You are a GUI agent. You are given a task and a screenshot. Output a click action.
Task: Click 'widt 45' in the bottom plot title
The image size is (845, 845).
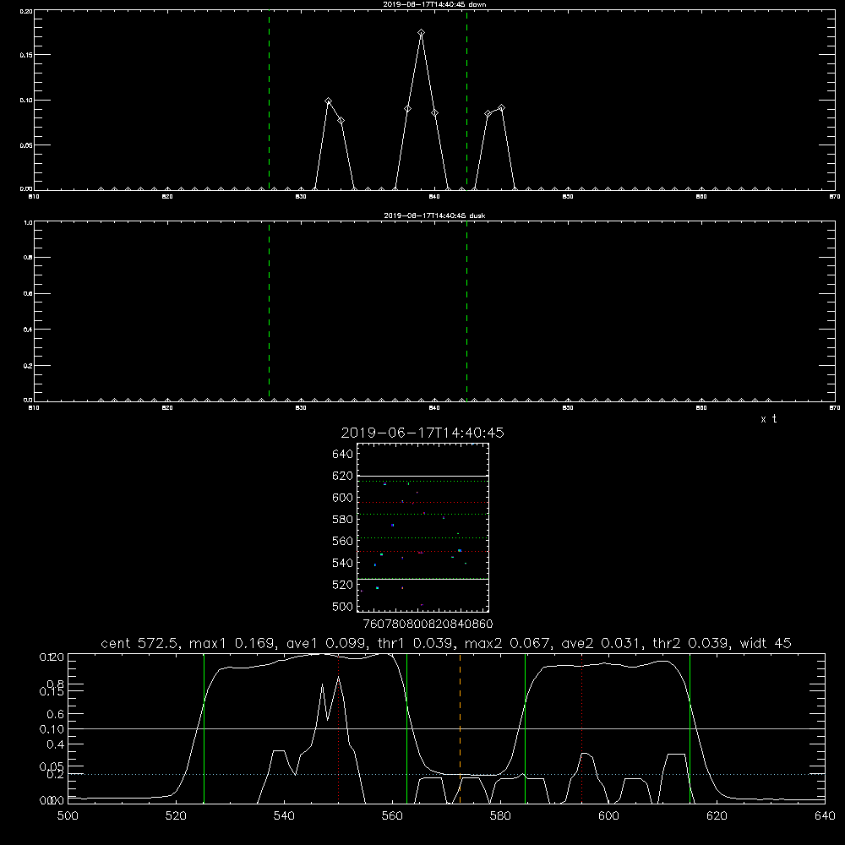tap(766, 643)
